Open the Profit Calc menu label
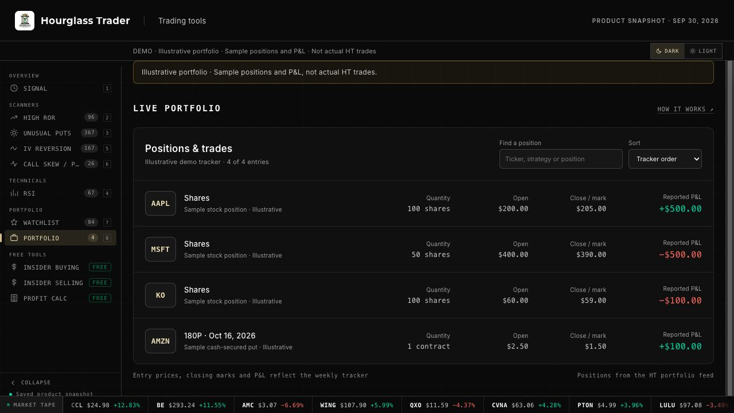 click(x=45, y=298)
